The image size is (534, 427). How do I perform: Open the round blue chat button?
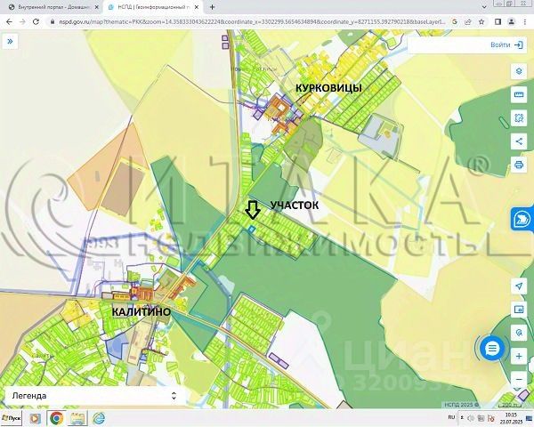point(491,348)
